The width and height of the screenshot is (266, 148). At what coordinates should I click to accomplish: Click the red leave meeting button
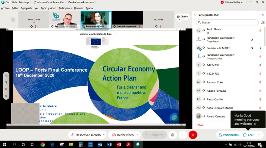coord(193,135)
